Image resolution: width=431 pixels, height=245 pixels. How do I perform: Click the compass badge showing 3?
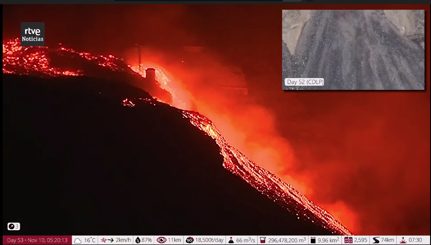pos(14,226)
